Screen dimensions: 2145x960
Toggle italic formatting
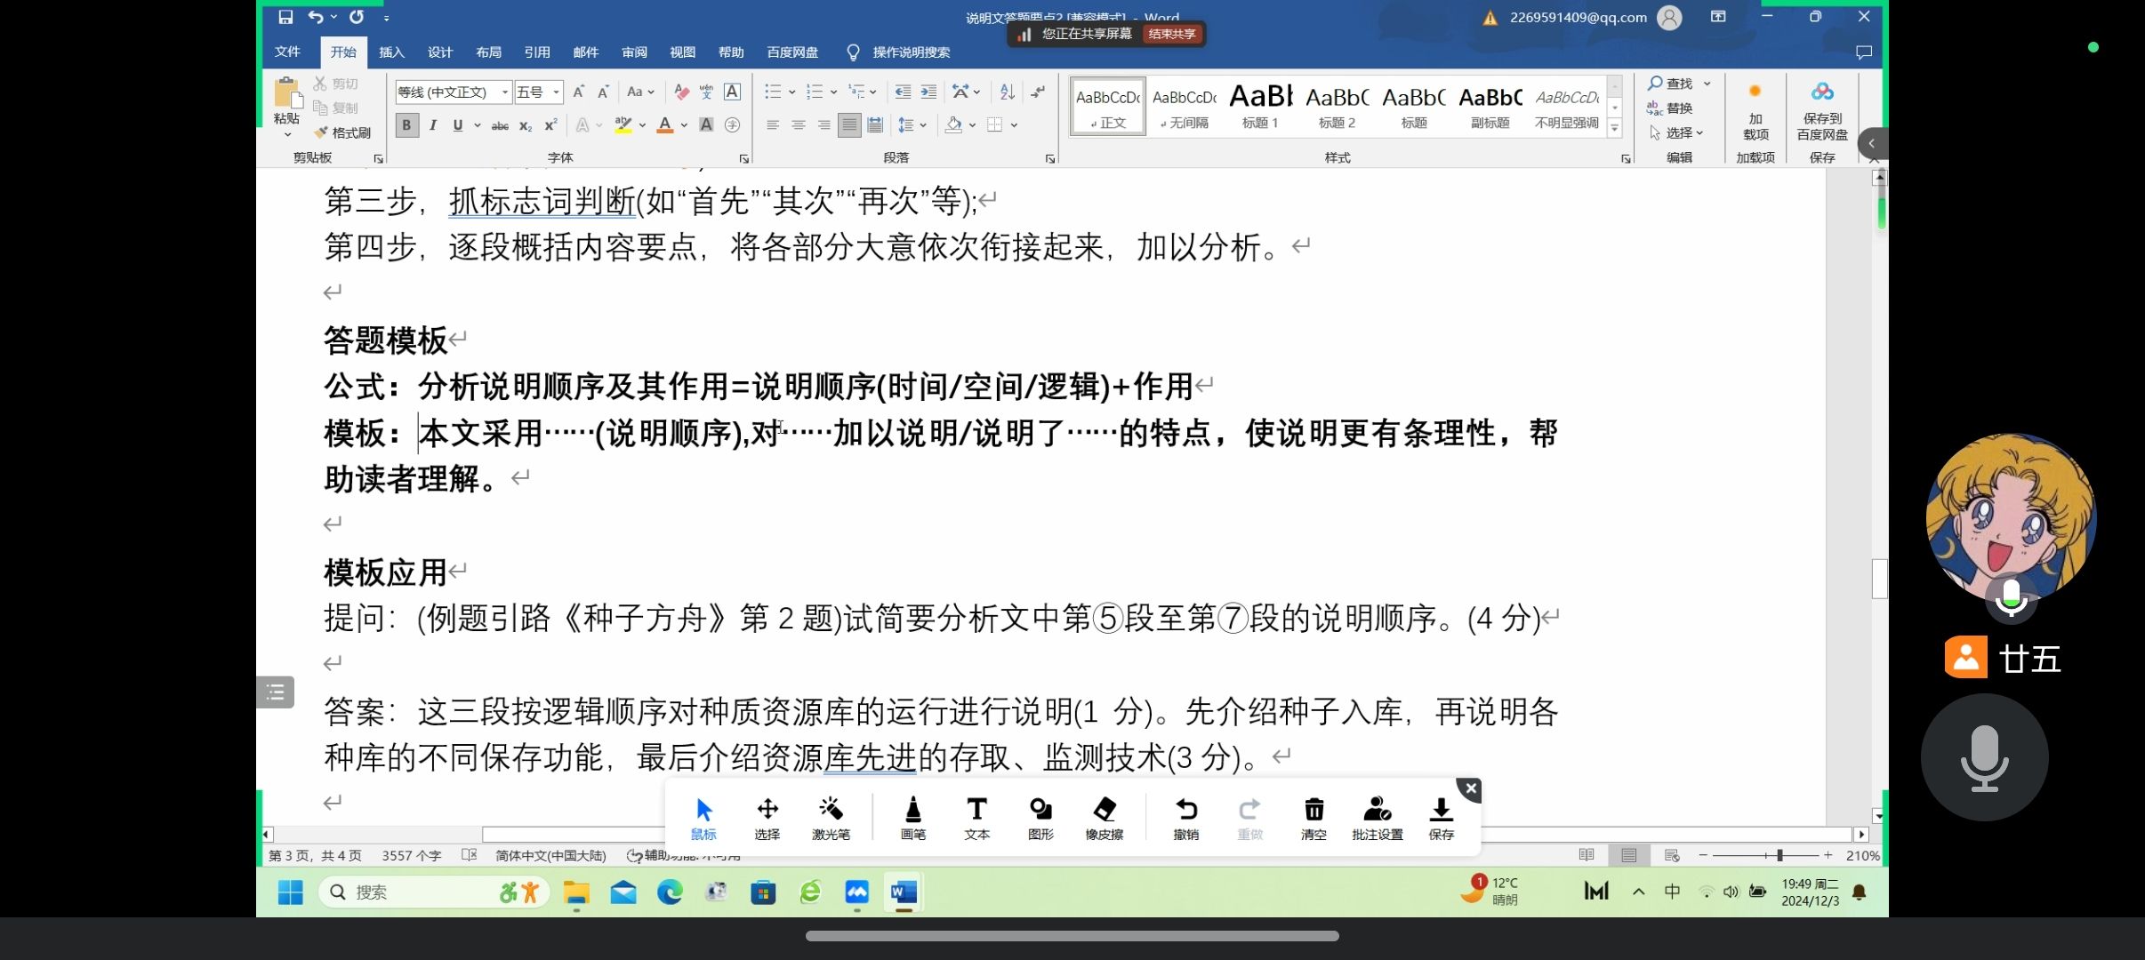point(432,125)
